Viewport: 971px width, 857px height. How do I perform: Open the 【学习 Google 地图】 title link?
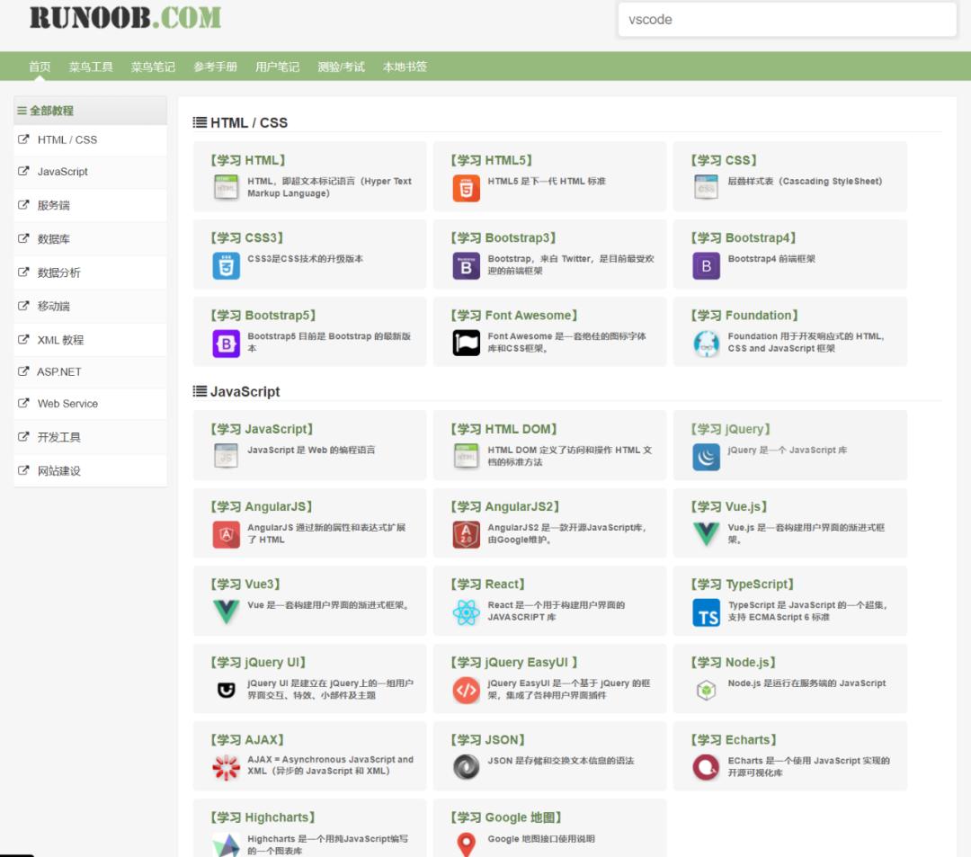[506, 817]
